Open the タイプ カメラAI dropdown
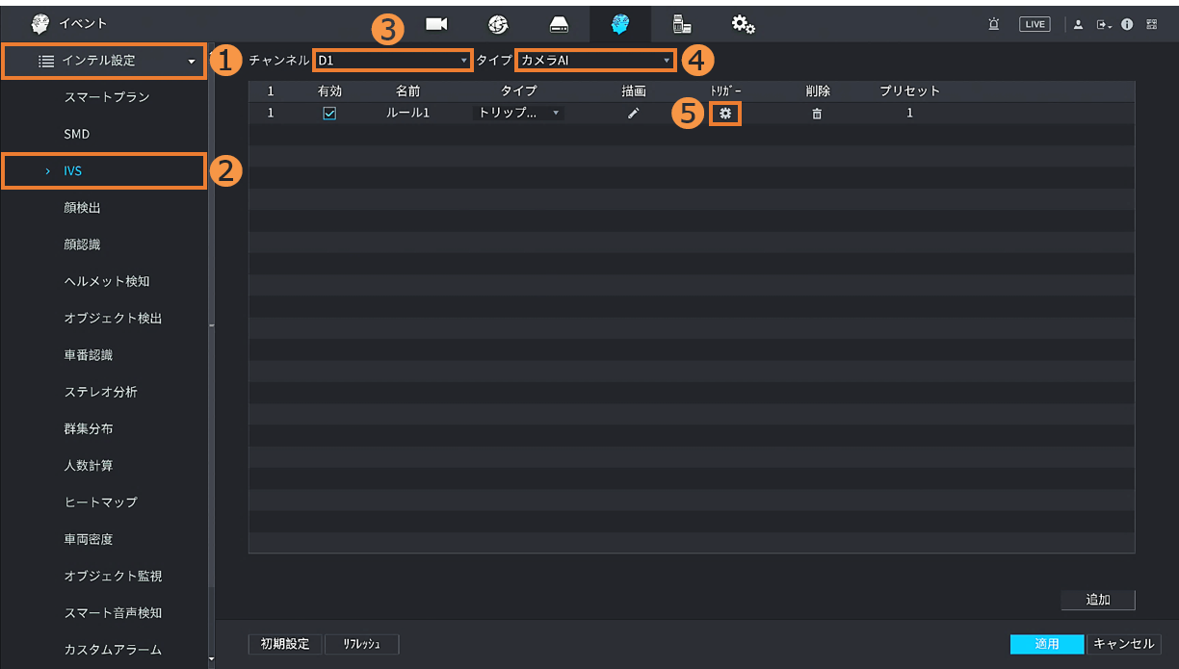1179x669 pixels. click(x=595, y=61)
